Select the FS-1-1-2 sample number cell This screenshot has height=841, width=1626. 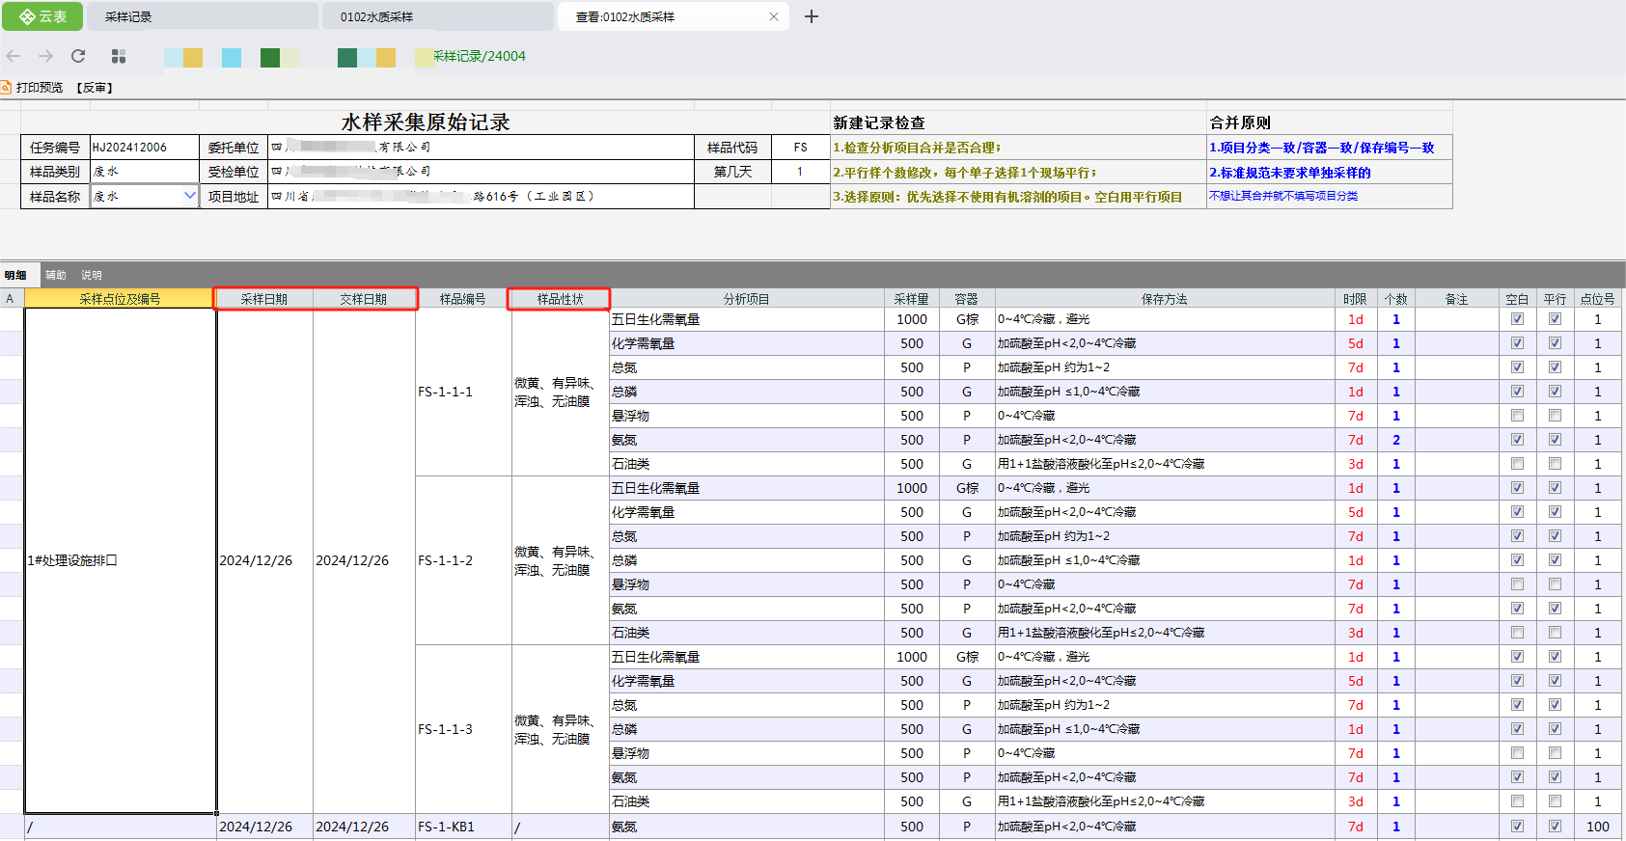463,560
